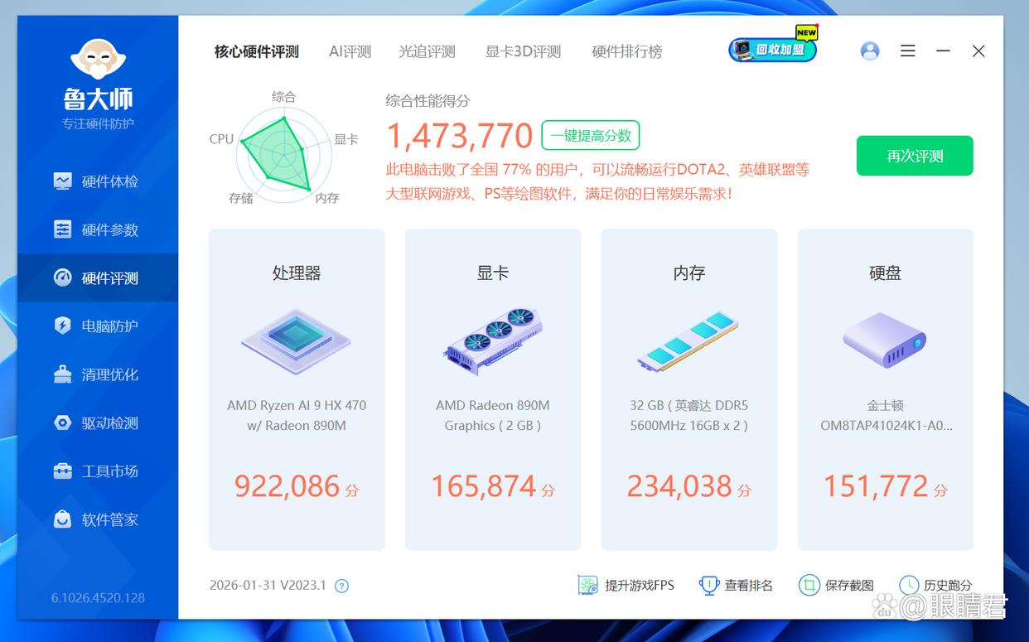Click the 清理优化 broom icon in the sidebar
The image size is (1029, 642).
point(62,374)
